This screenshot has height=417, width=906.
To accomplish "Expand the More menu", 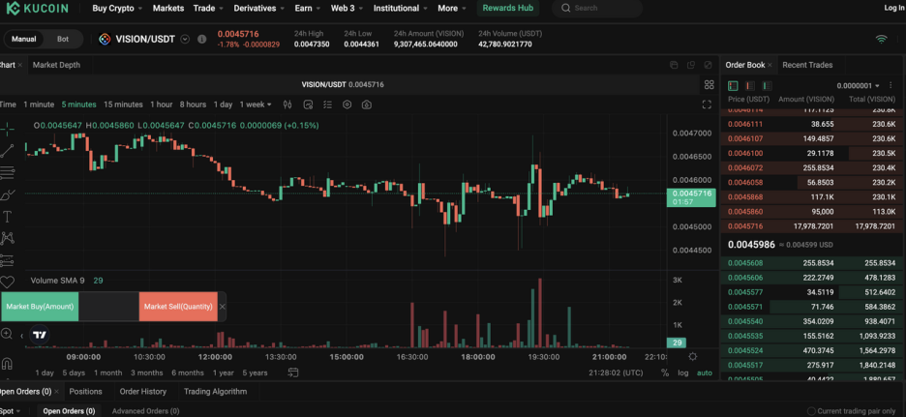I will [x=452, y=8].
